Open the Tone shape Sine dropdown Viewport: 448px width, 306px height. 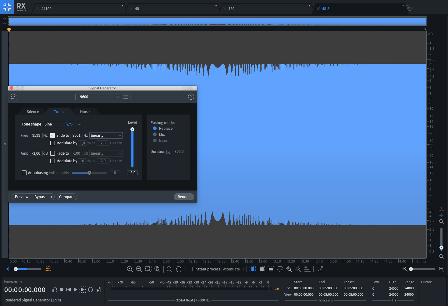coord(62,124)
